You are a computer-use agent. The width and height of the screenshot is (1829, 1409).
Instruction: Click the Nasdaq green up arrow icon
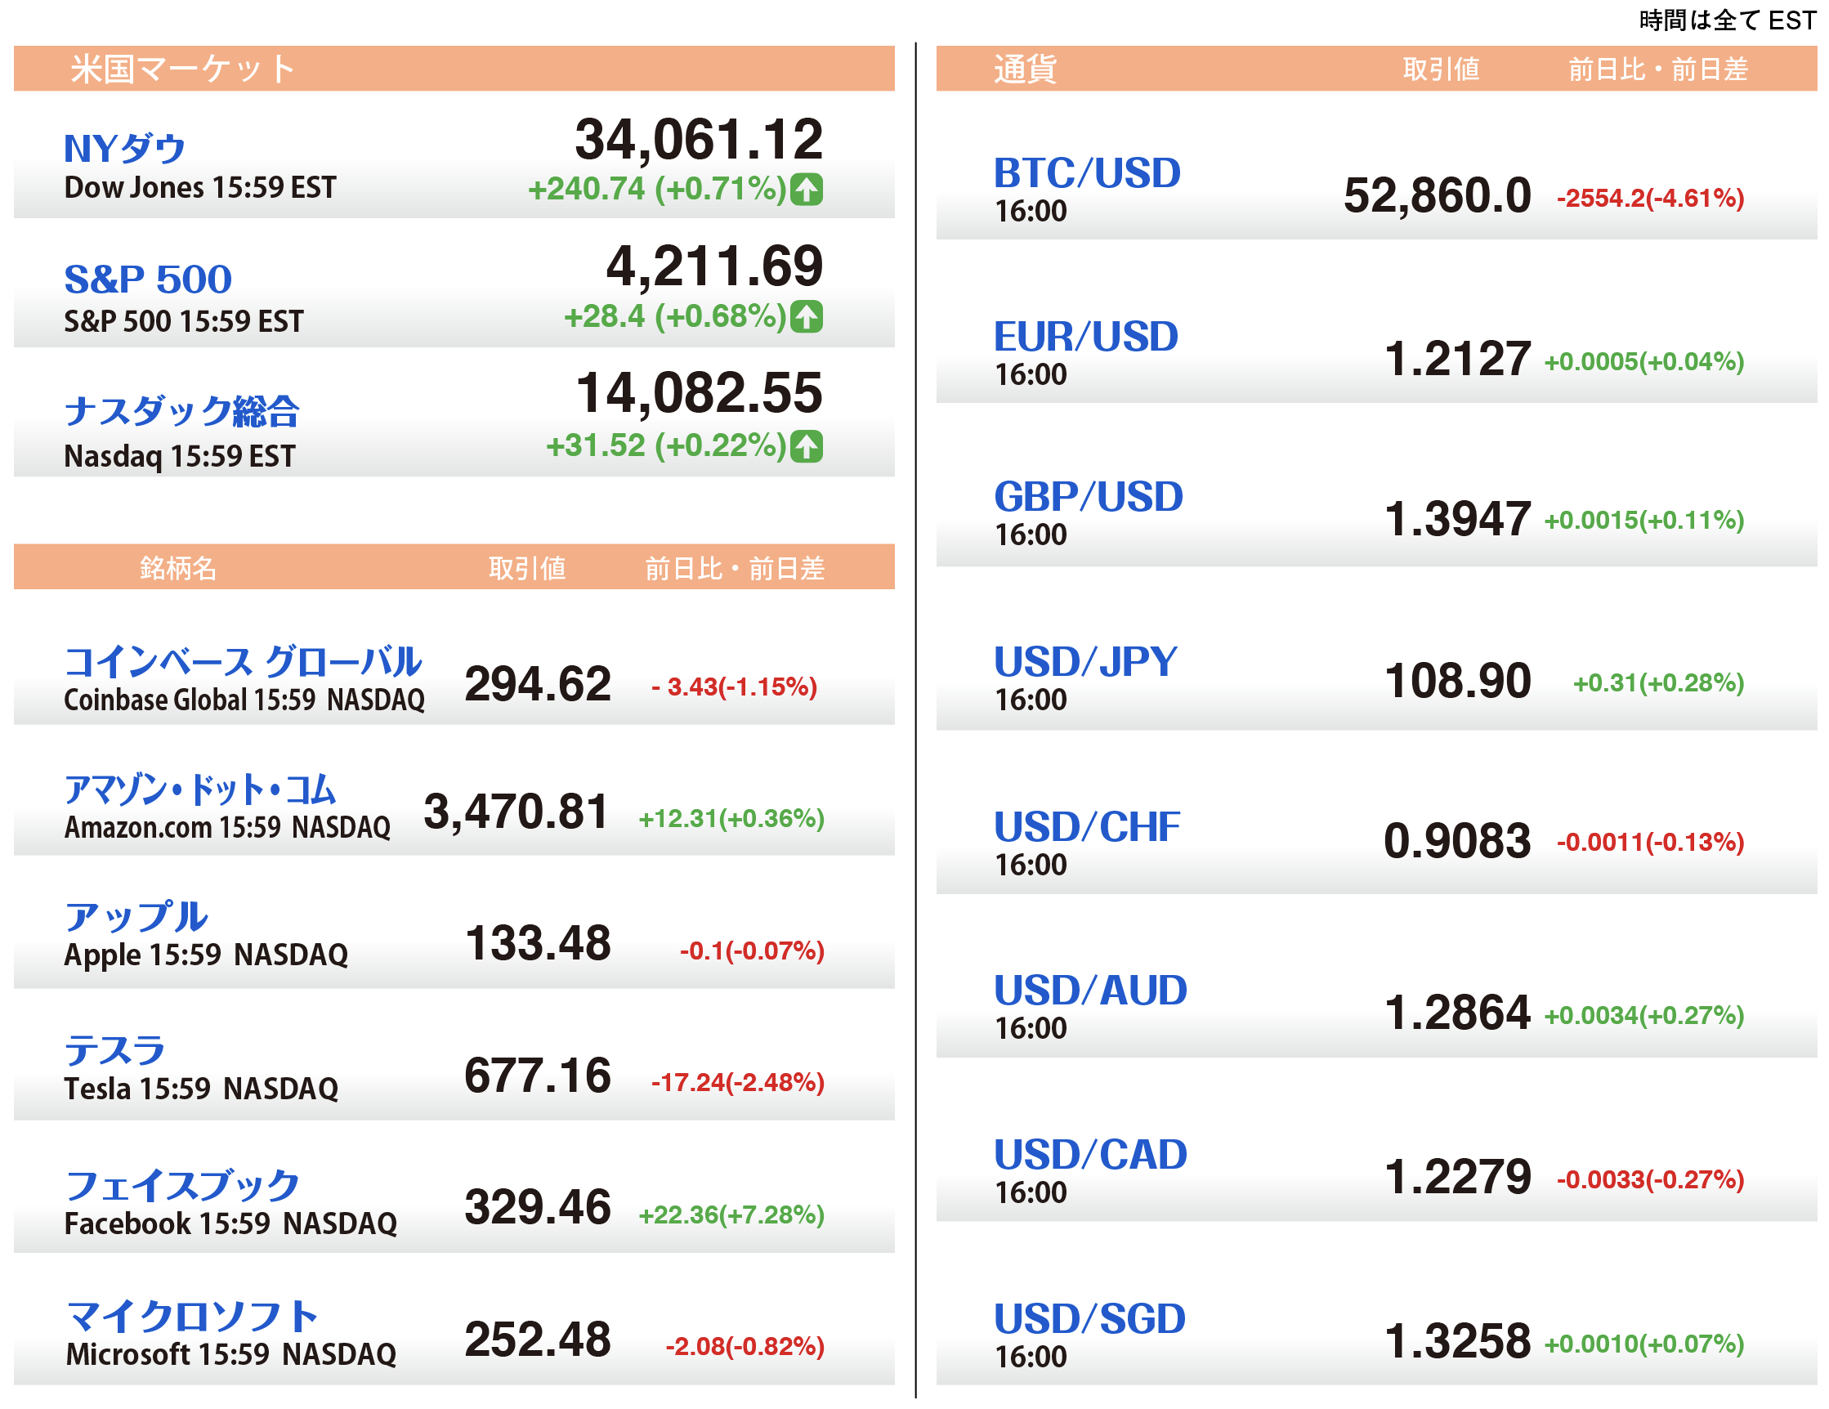[x=807, y=445]
